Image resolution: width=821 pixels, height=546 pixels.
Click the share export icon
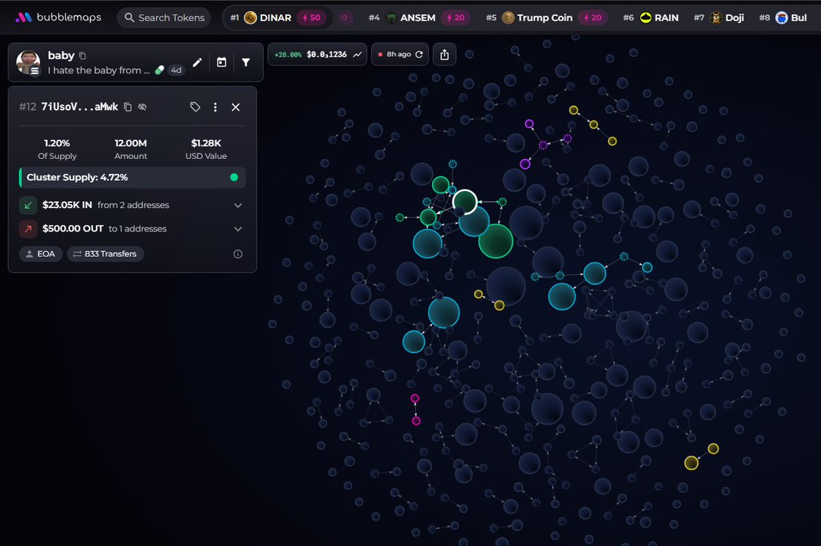tap(444, 55)
